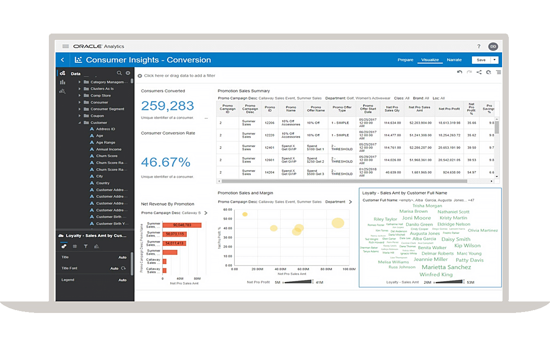Click the Title Auto value
Image resolution: width=550 pixels, height=347 pixels.
123,257
